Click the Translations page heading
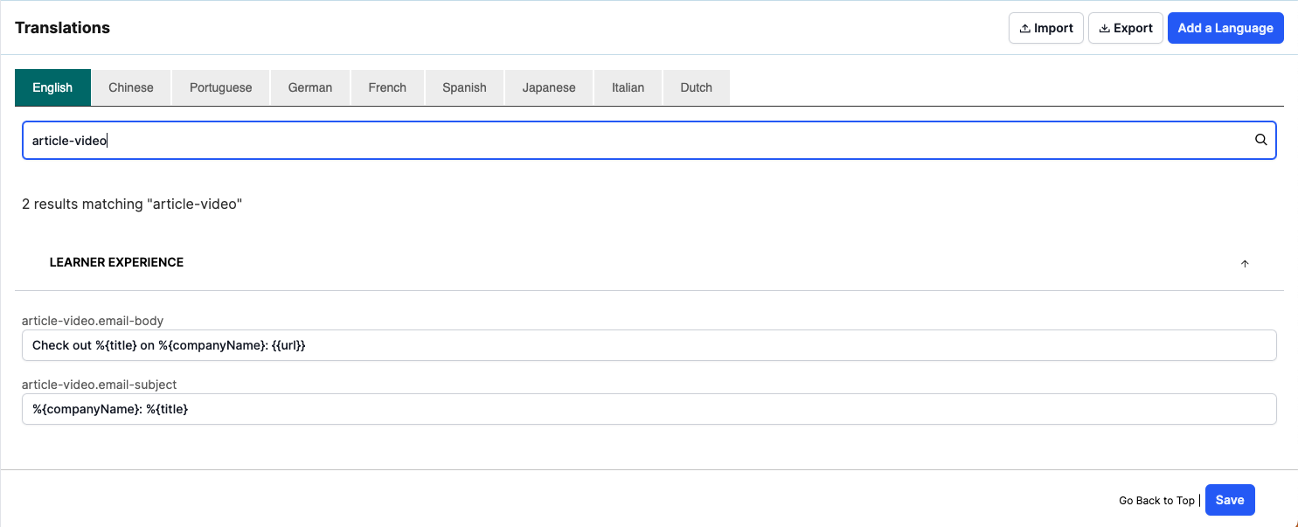The height and width of the screenshot is (527, 1298). (x=62, y=28)
